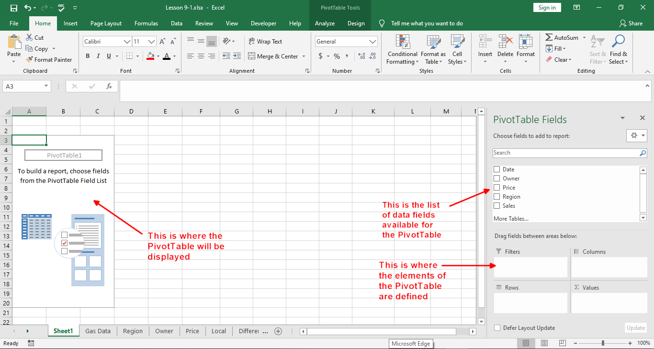Click the Insert Function fx icon
Image resolution: width=654 pixels, height=349 pixels.
pos(109,87)
